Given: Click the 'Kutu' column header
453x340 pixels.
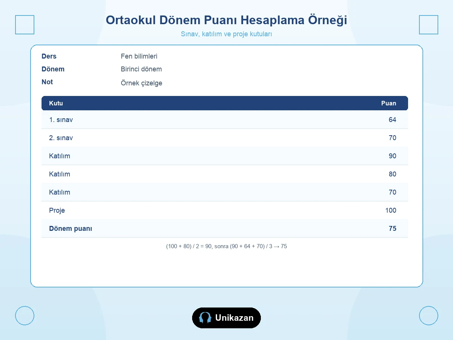Looking at the screenshot, I should pyautogui.click(x=56, y=103).
